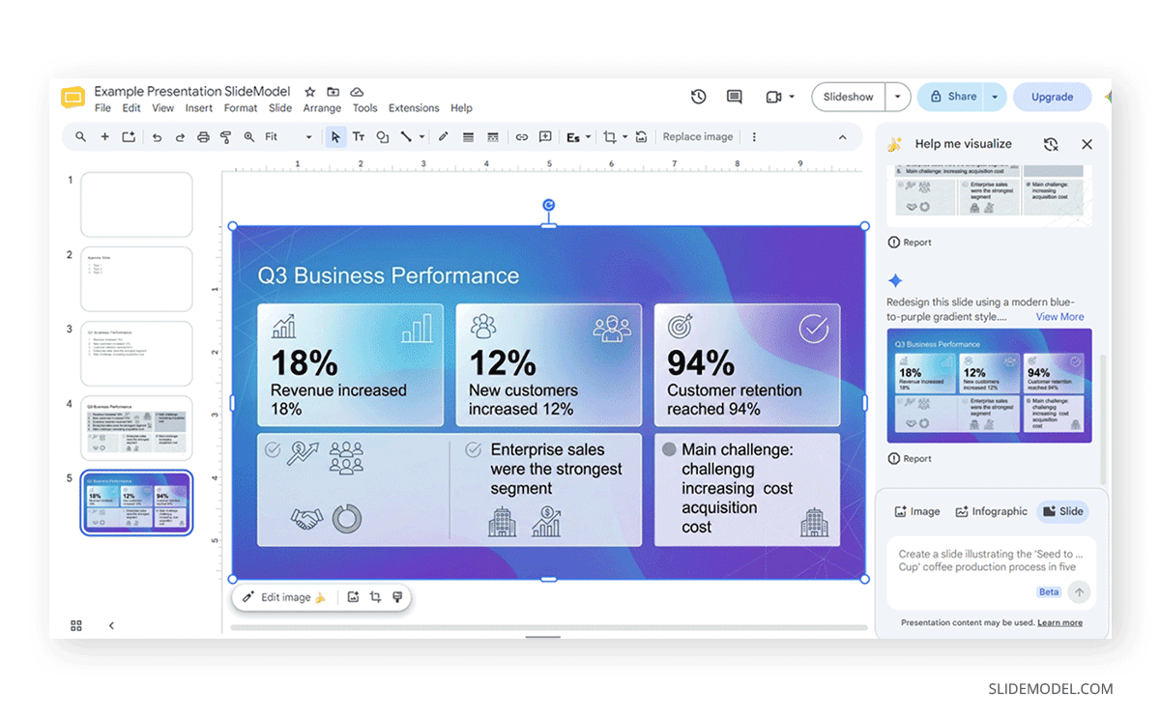Open version history clock icon

[698, 97]
